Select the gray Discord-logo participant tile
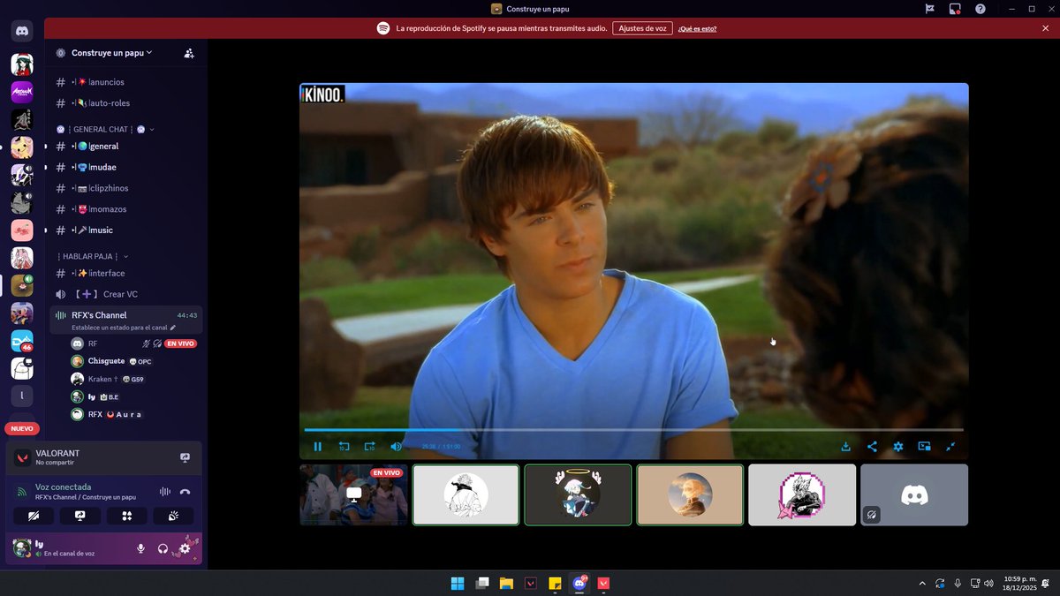 tap(914, 494)
